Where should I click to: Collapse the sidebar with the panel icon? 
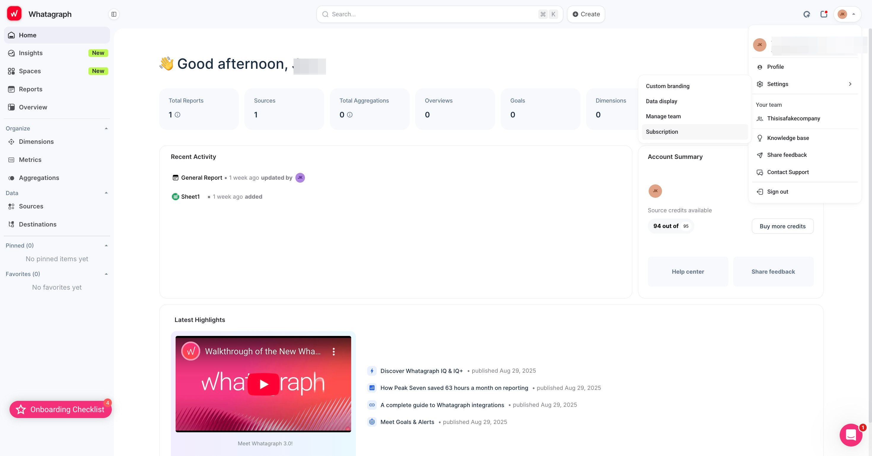114,14
